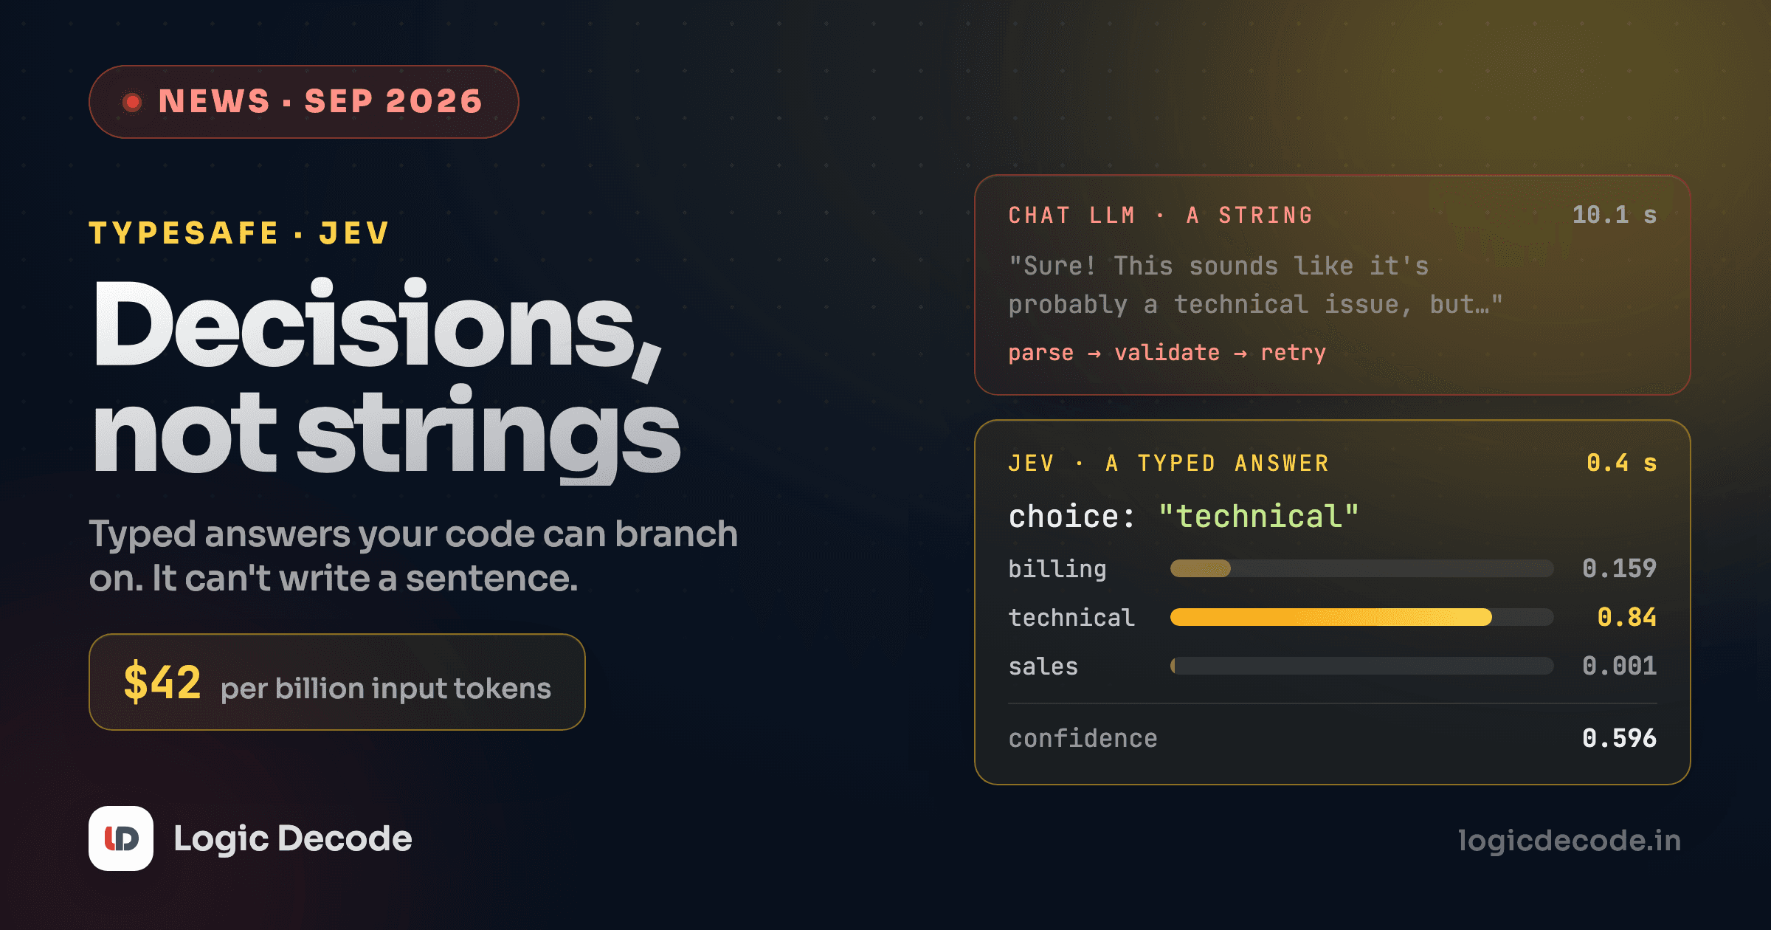
Task: Select the choice: "technical" line
Action: [1184, 517]
